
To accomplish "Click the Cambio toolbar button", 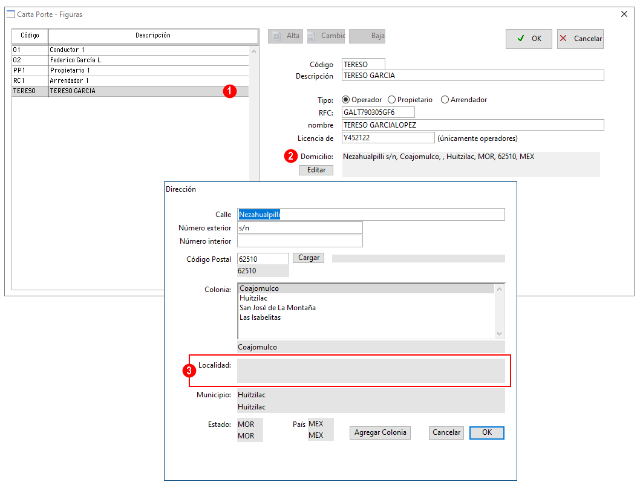I will pyautogui.click(x=326, y=36).
